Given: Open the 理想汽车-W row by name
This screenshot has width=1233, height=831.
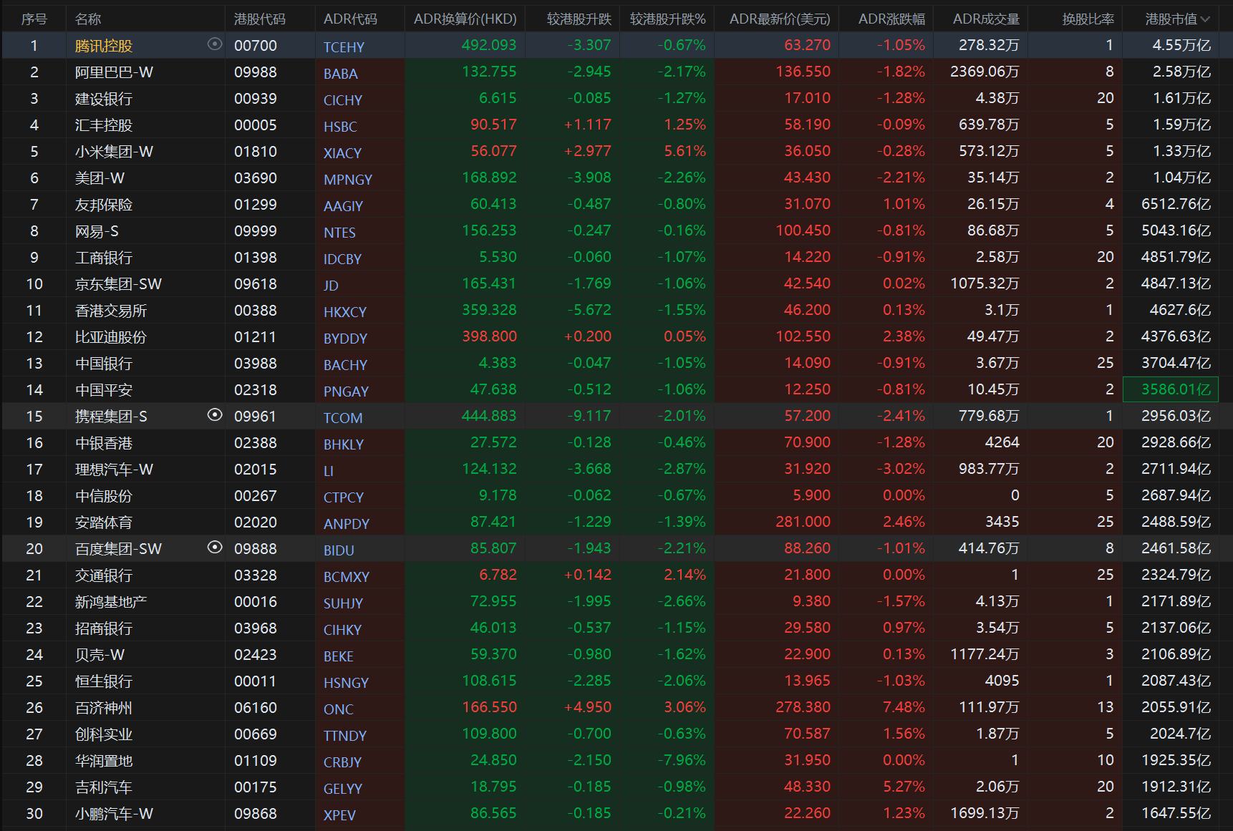Looking at the screenshot, I should point(114,470).
